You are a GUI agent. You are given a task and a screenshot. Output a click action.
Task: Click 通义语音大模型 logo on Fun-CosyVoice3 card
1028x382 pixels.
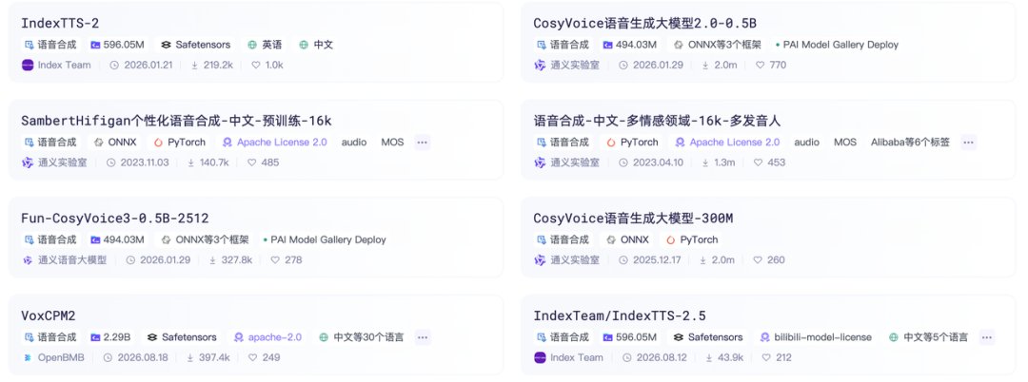pyautogui.click(x=28, y=259)
